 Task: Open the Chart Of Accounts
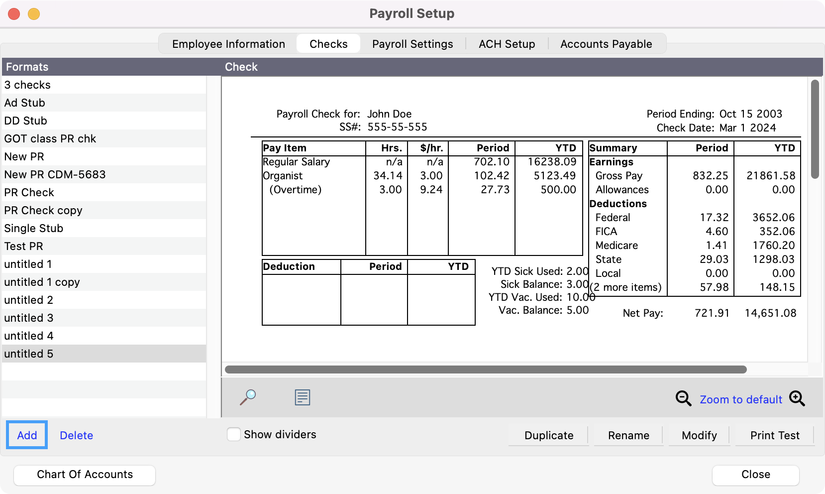tap(85, 475)
